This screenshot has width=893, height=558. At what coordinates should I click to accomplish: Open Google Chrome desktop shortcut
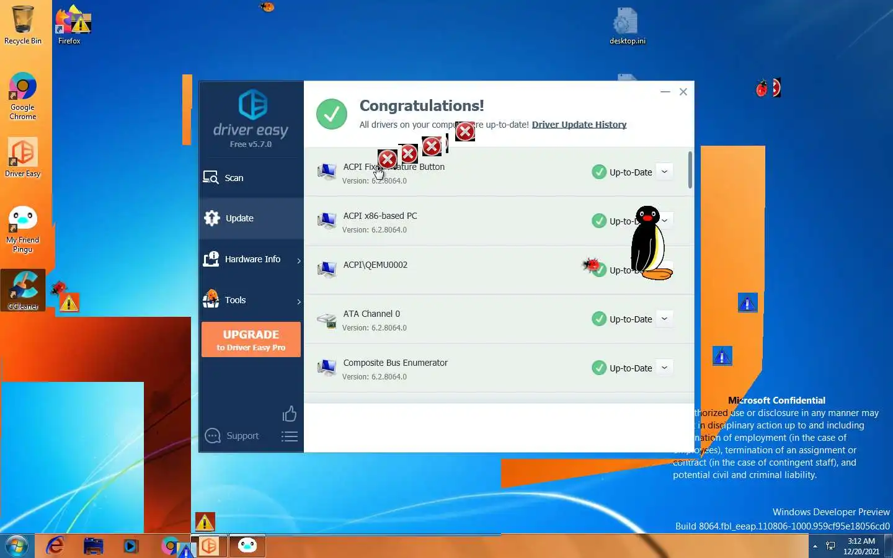[x=23, y=96]
